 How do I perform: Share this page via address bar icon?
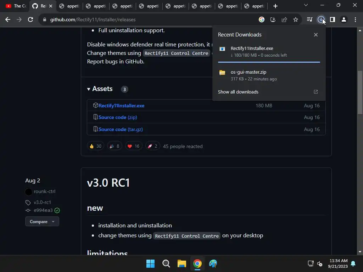click(x=284, y=20)
